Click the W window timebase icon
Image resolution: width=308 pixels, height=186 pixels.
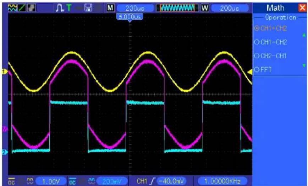point(205,8)
